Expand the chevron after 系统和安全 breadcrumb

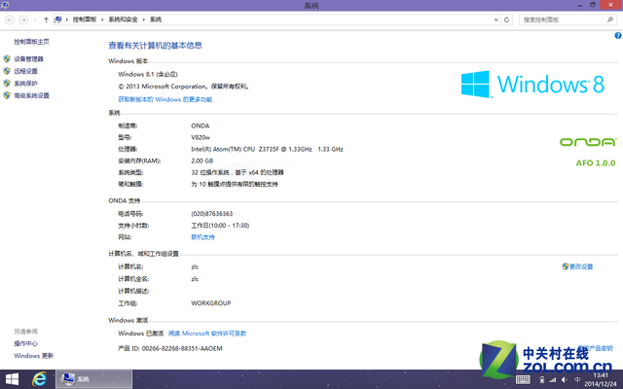144,19
